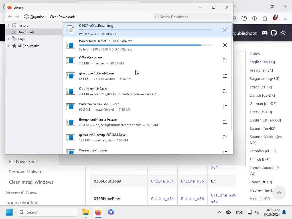Click the paused O365ProPlusRetail progress bar

(x=145, y=30)
